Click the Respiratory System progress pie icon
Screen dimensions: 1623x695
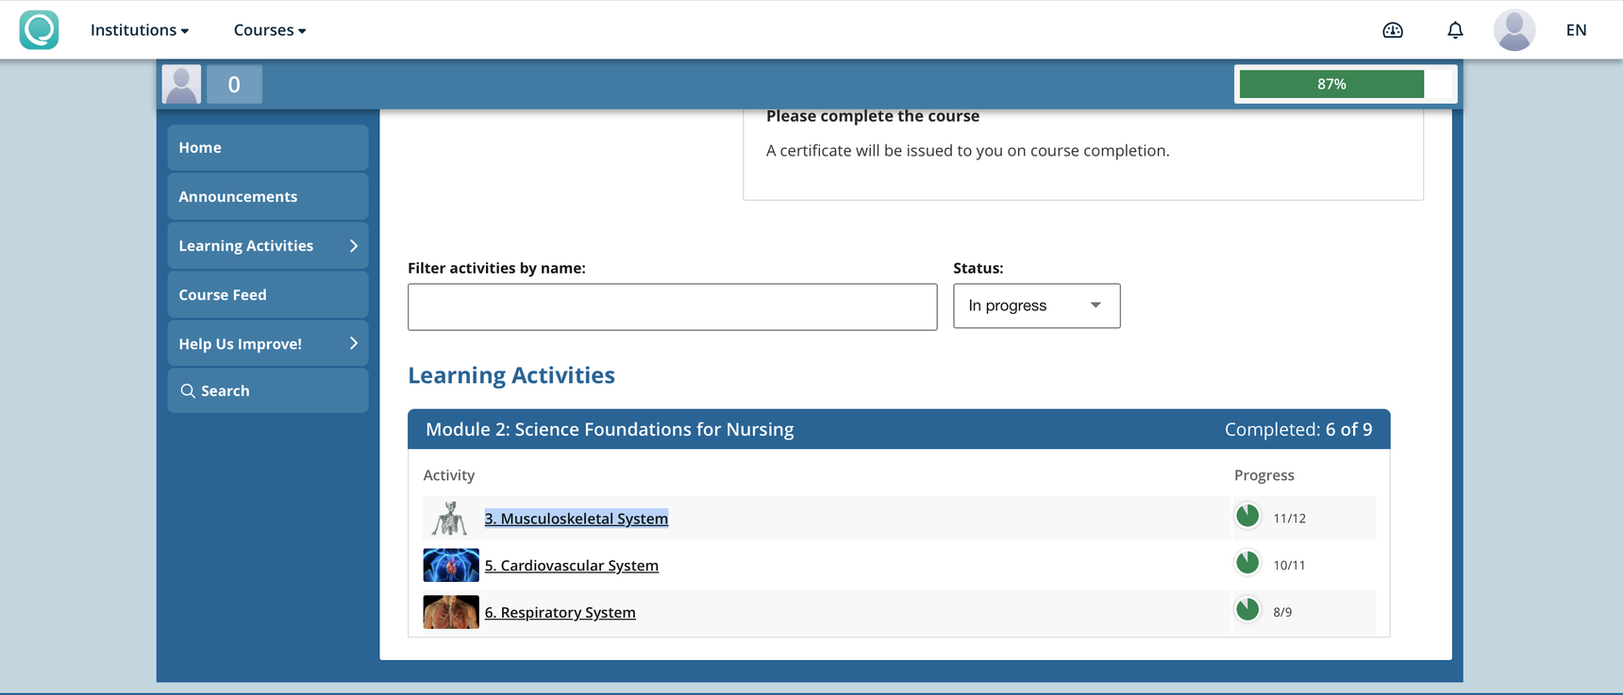tap(1247, 610)
